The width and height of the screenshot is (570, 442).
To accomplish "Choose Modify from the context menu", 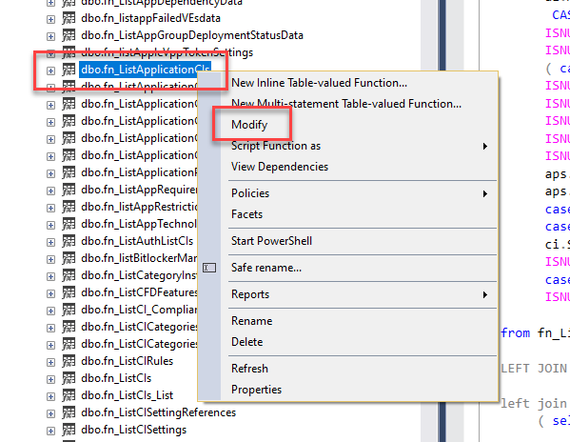I will pyautogui.click(x=249, y=125).
